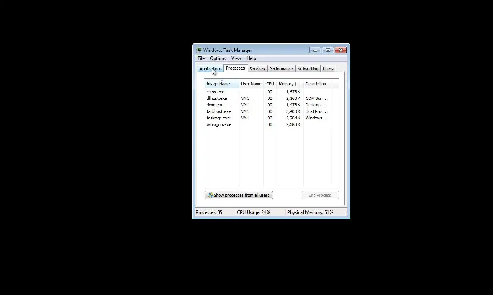This screenshot has width=493, height=295.
Task: Open the File menu
Action: [201, 58]
